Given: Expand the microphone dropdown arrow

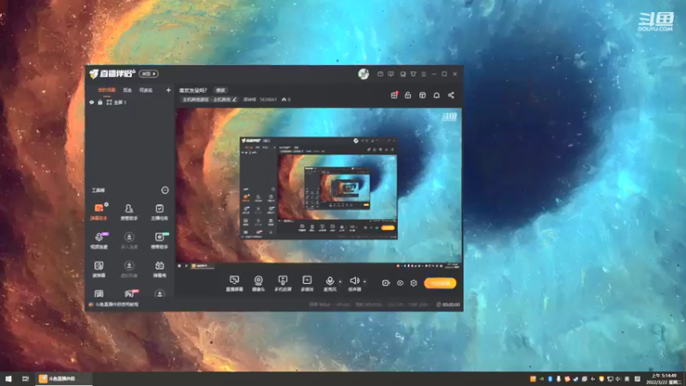Looking at the screenshot, I should pos(340,282).
